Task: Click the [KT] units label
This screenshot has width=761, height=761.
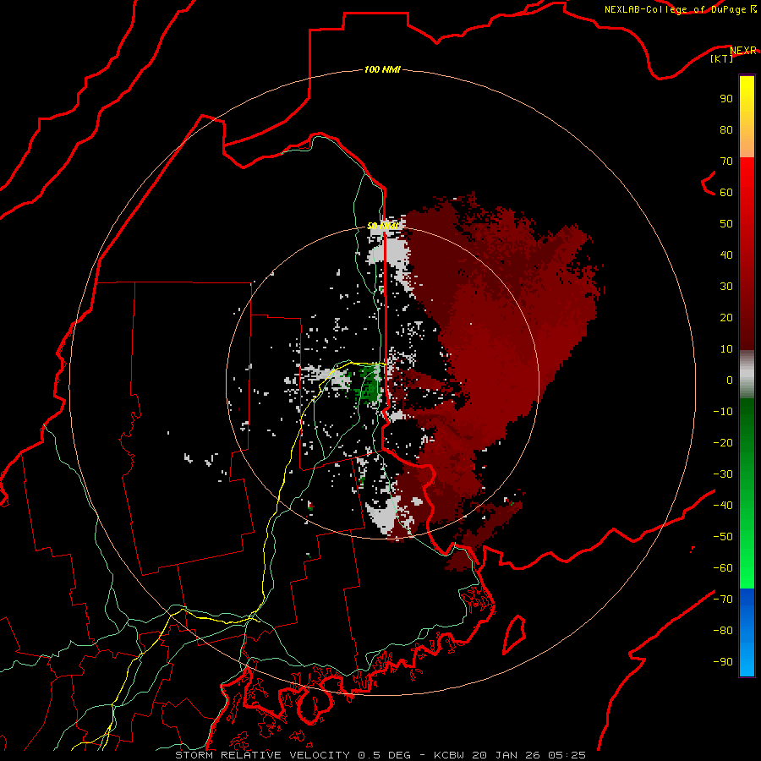Action: pos(722,58)
